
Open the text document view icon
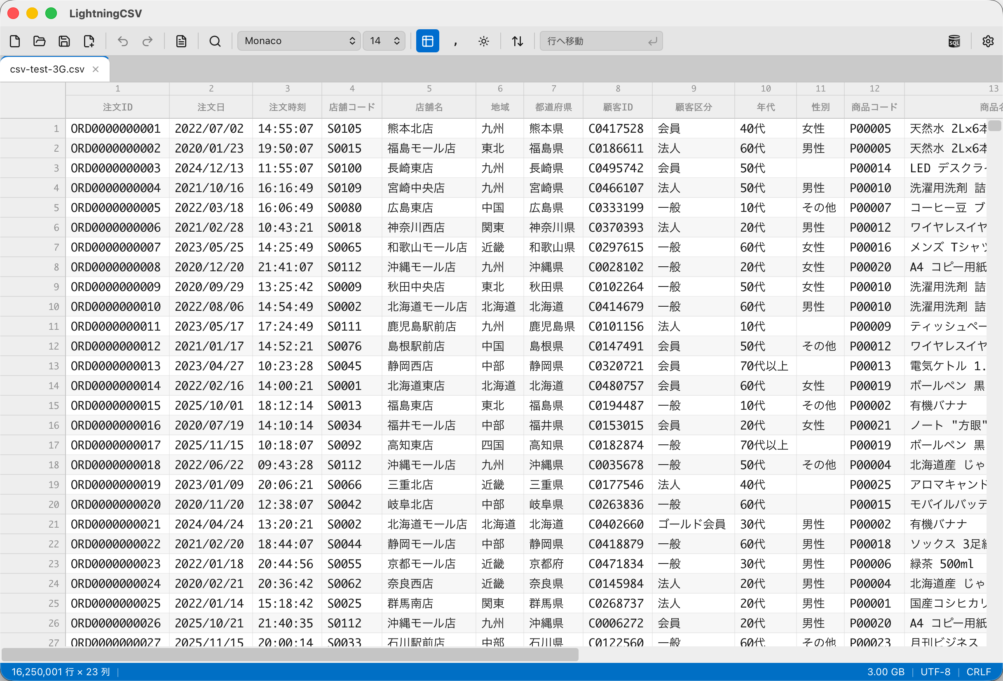(x=181, y=41)
